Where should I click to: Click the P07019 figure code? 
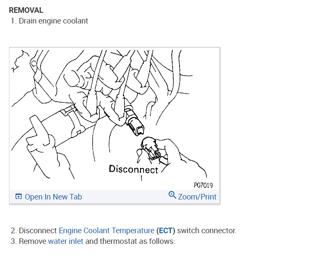(203, 185)
